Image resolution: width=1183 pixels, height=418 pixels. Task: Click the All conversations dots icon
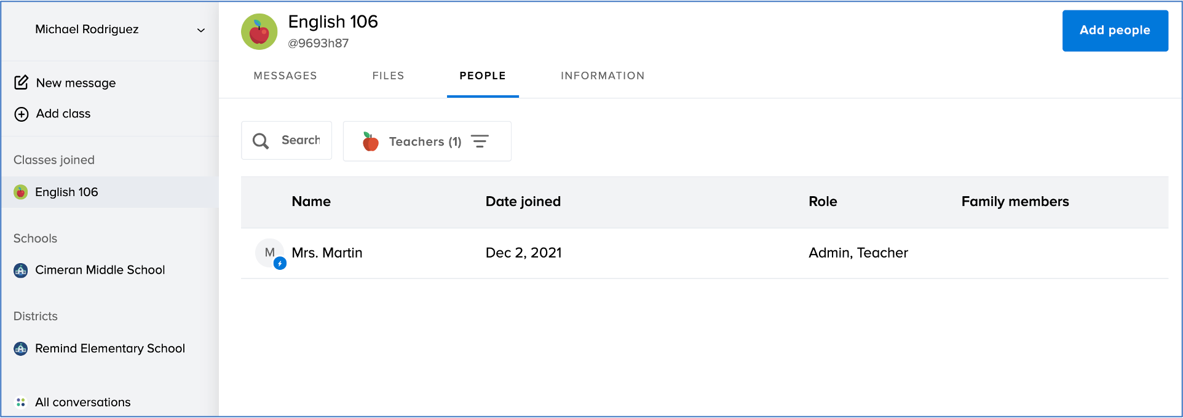pyautogui.click(x=21, y=402)
